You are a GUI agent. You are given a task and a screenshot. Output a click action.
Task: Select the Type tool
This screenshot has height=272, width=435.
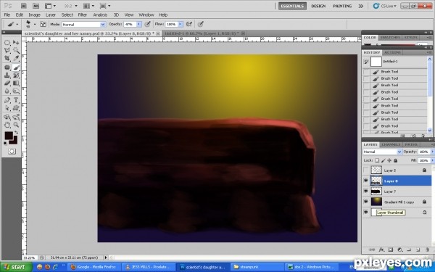[x=16, y=100]
